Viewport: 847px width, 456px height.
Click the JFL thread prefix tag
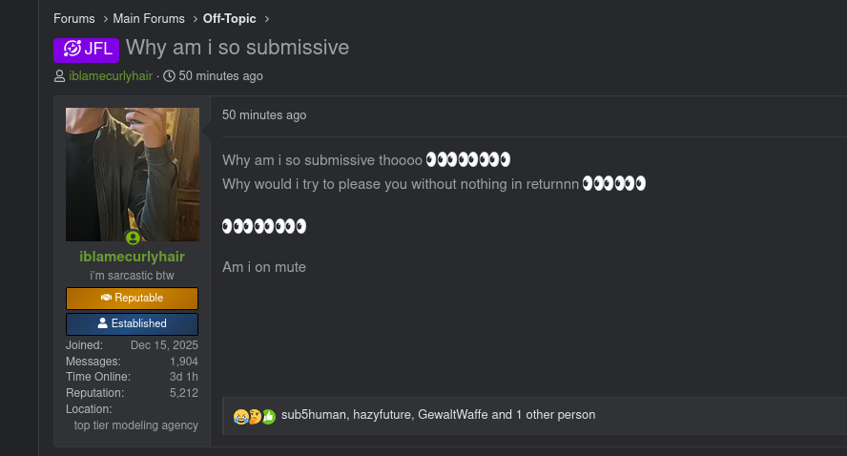tap(86, 49)
